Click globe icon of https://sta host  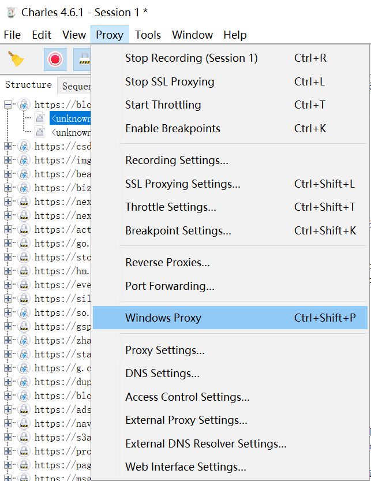pyautogui.click(x=24, y=354)
